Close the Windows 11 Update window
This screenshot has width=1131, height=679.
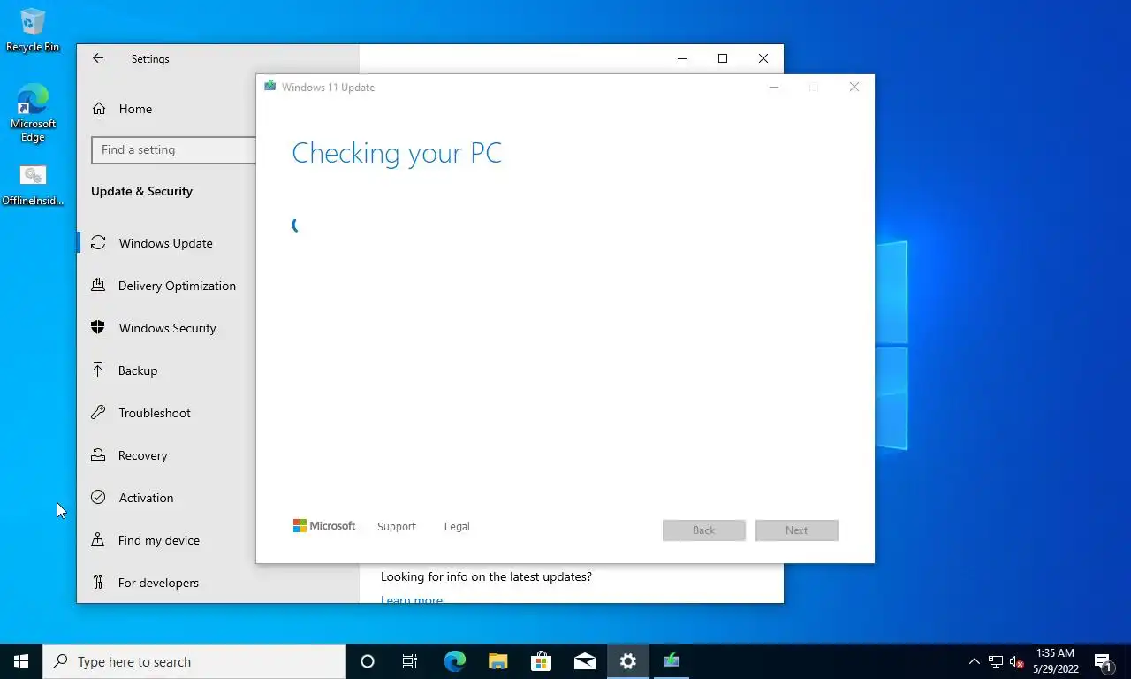click(854, 87)
